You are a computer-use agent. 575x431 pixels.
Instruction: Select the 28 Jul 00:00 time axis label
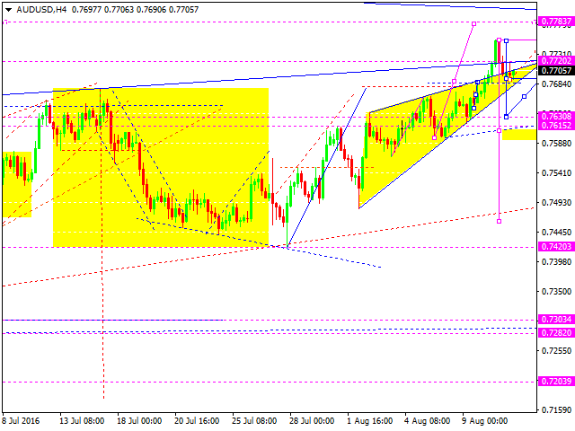pyautogui.click(x=312, y=421)
